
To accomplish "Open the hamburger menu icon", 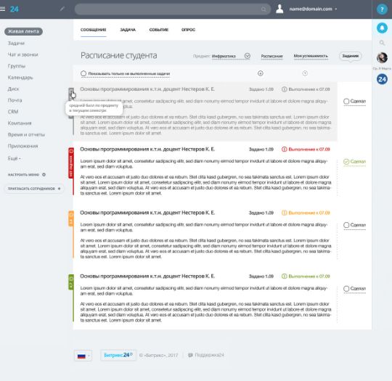I will coord(2,9).
